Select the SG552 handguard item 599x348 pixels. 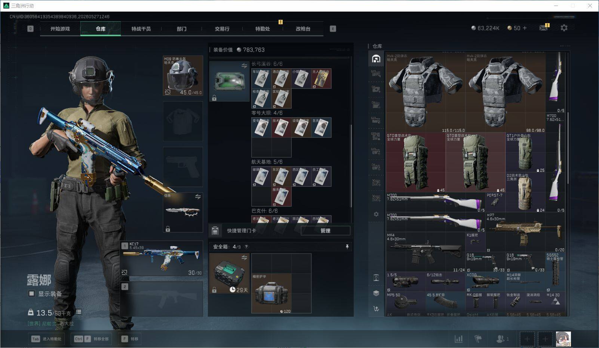555,272
